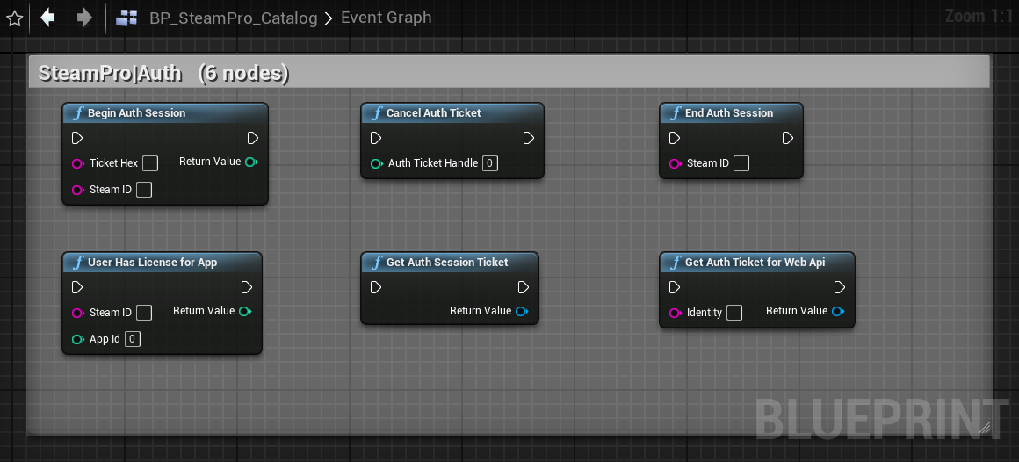Click Get Auth Session Ticket input exec pin

(x=376, y=287)
